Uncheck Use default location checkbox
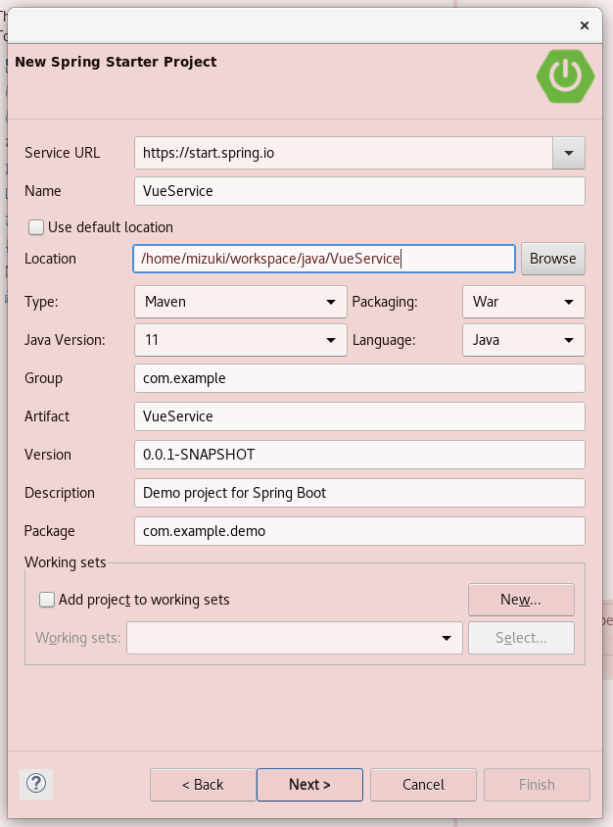Viewport: 613px width, 827px height. (36, 227)
